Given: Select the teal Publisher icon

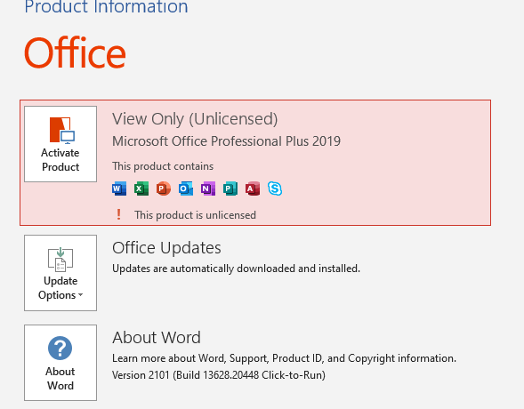Looking at the screenshot, I should pyautogui.click(x=230, y=188).
